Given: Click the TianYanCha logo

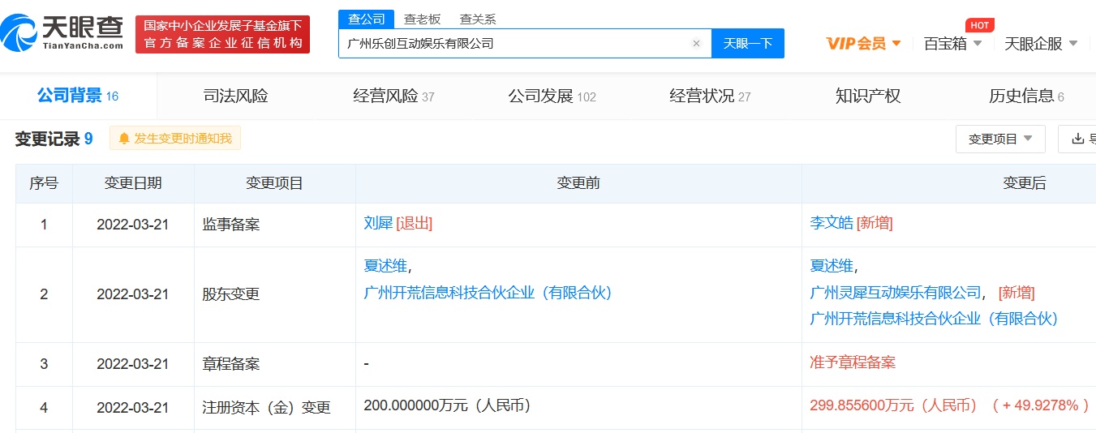Looking at the screenshot, I should pos(62,34).
